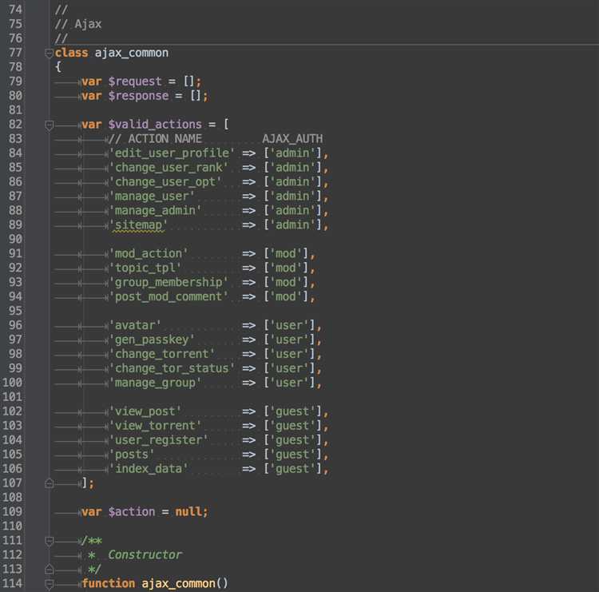The height and width of the screenshot is (592, 599).
Task: Click 'admin' value on the sitemap line
Action: click(292, 224)
